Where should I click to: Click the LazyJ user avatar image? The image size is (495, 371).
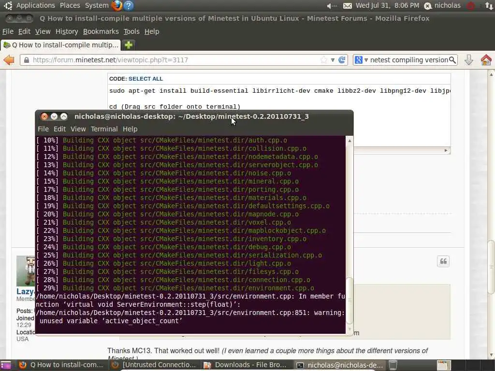point(26,271)
